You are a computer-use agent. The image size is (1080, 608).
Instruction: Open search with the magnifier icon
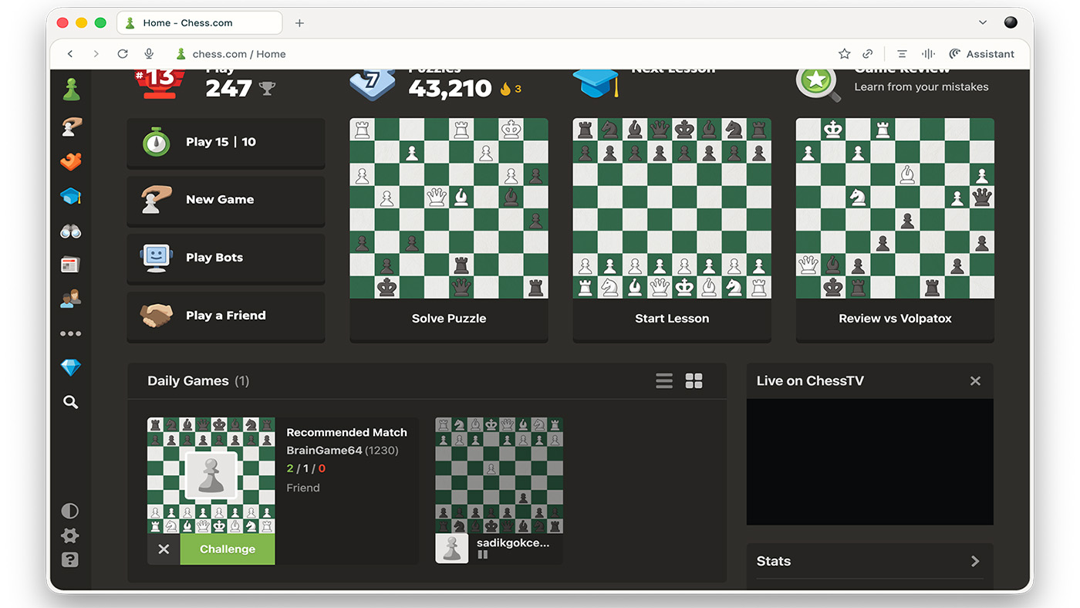[x=71, y=402]
